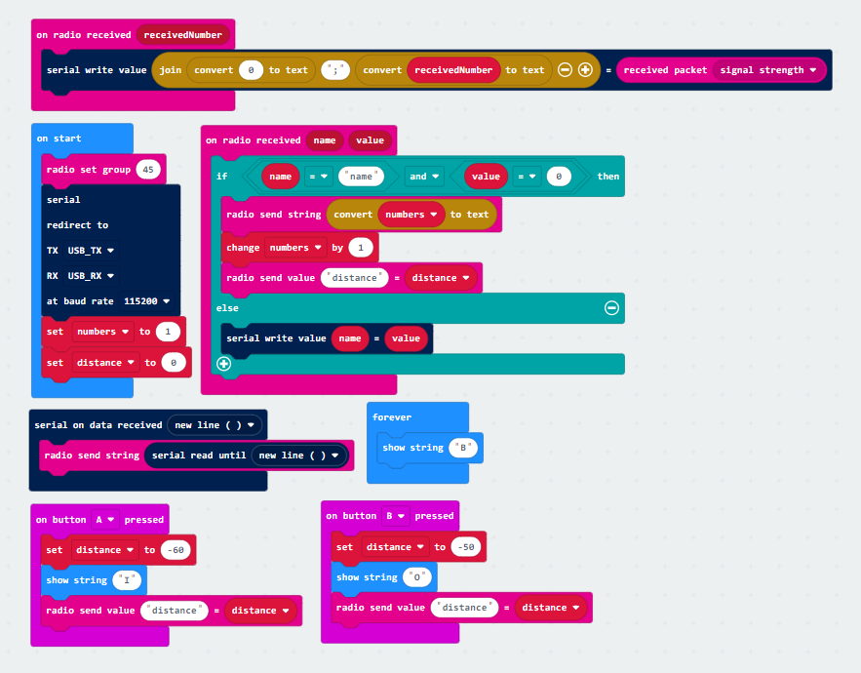Select value variable in else serial write

(x=406, y=338)
